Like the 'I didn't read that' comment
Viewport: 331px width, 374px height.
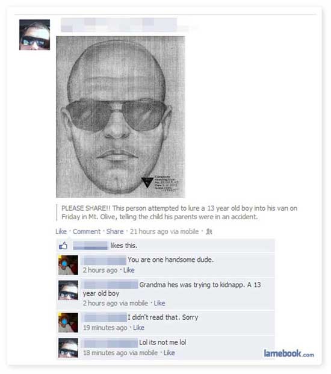click(138, 328)
